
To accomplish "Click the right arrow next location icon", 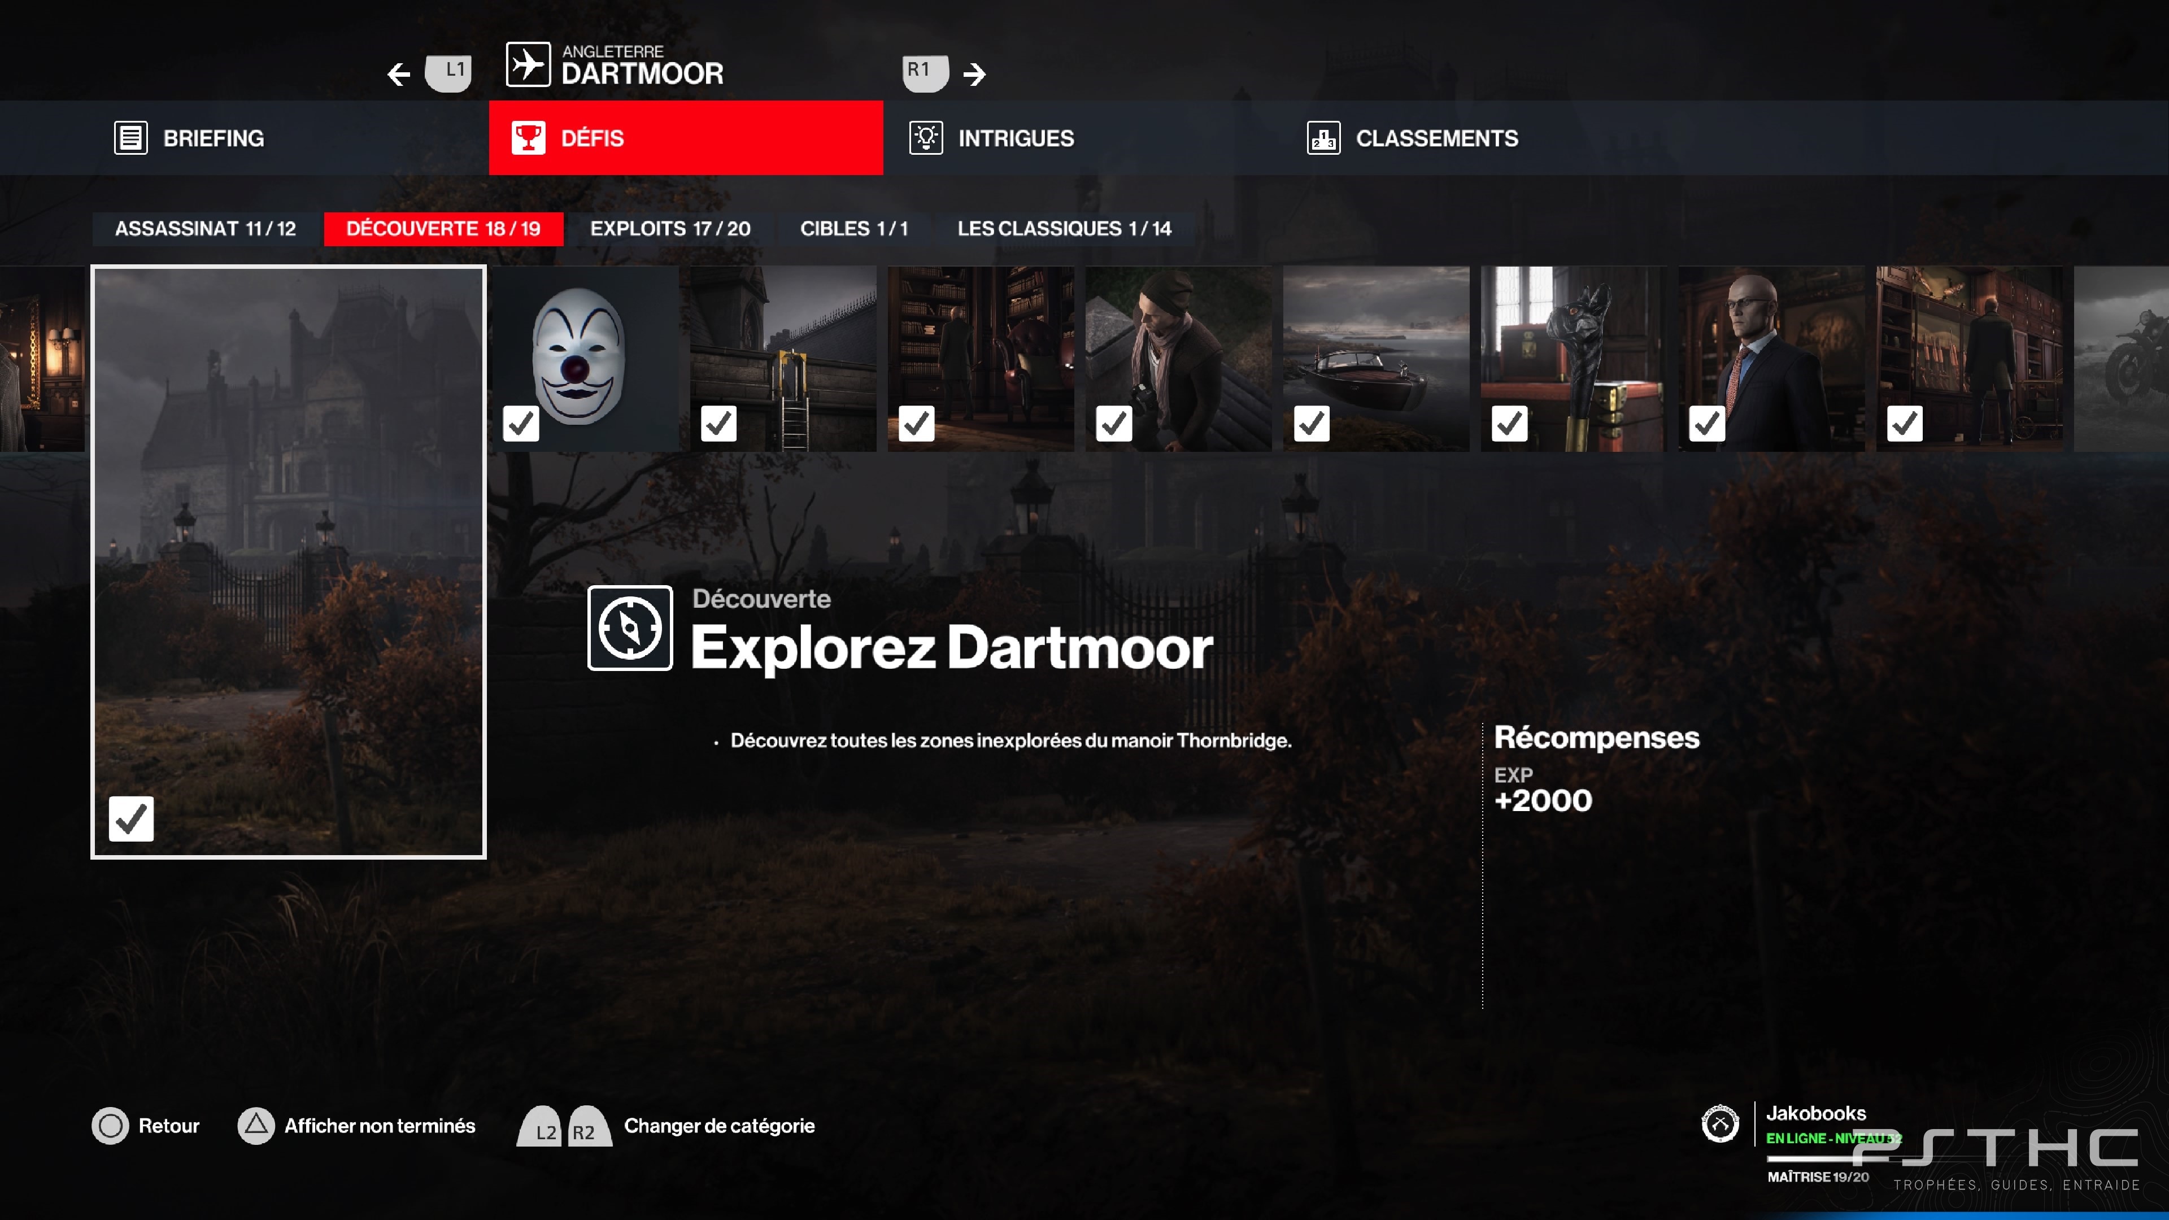I will point(975,74).
